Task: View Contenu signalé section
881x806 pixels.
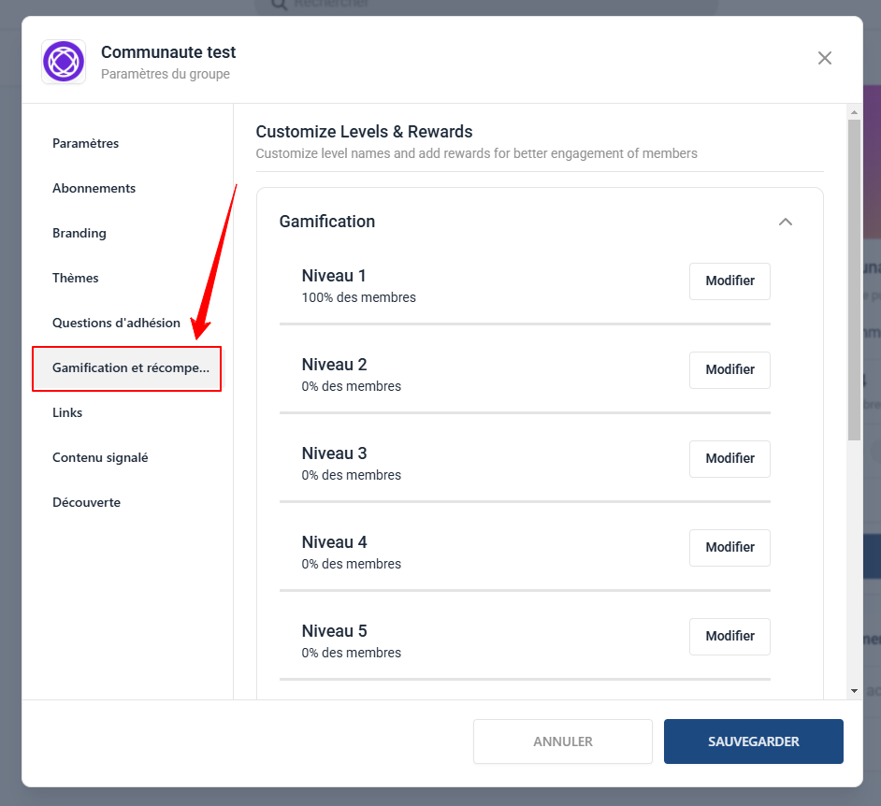Action: 100,457
